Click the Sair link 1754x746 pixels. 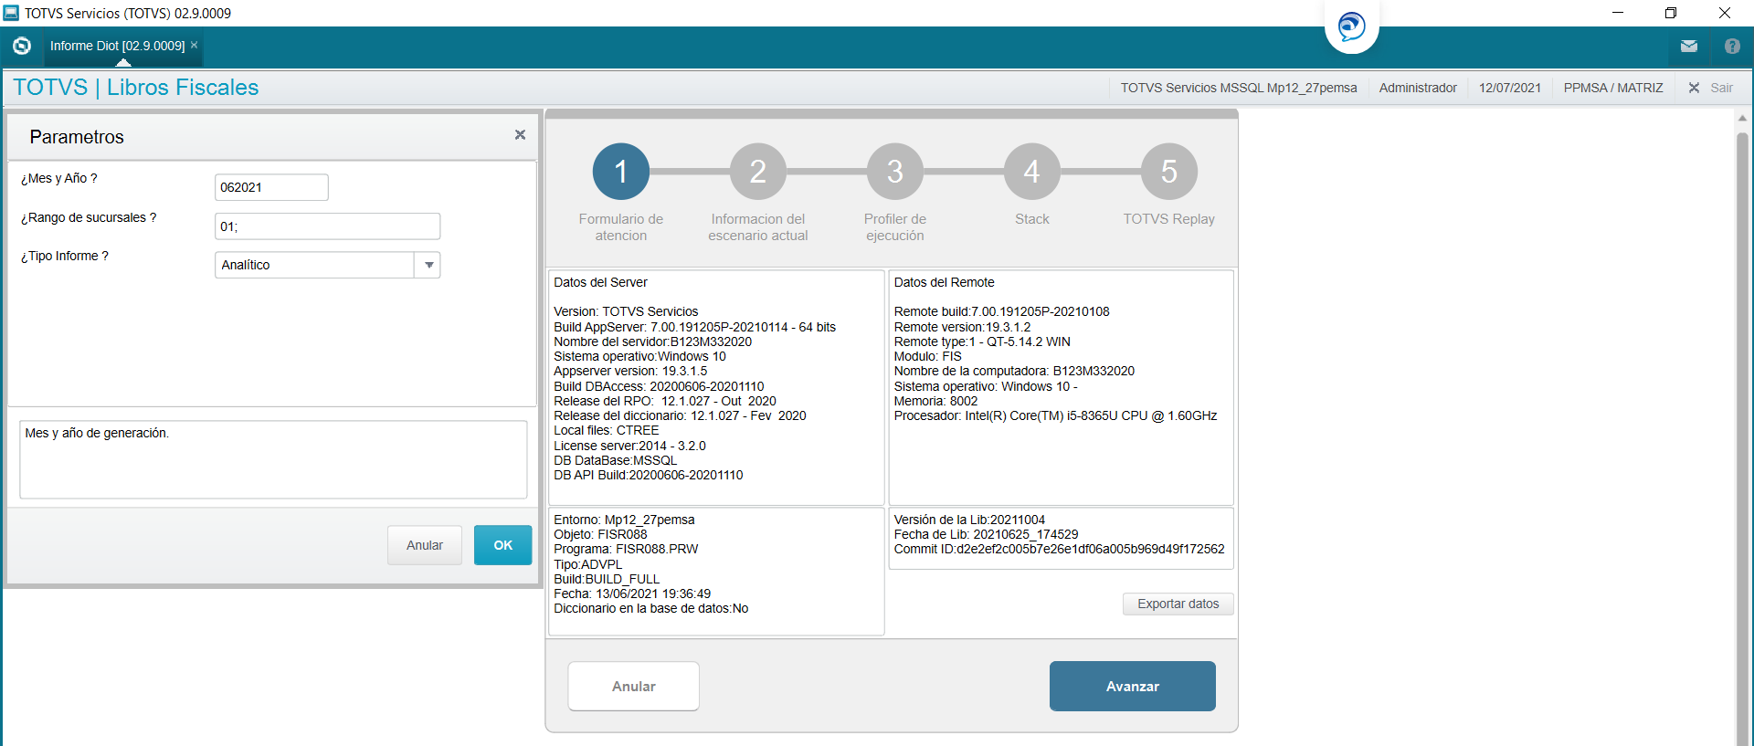pos(1722,88)
